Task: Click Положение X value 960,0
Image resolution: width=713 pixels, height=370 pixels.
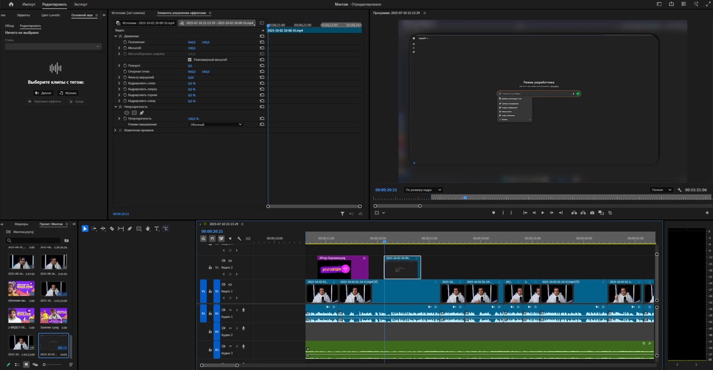Action: click(x=191, y=42)
